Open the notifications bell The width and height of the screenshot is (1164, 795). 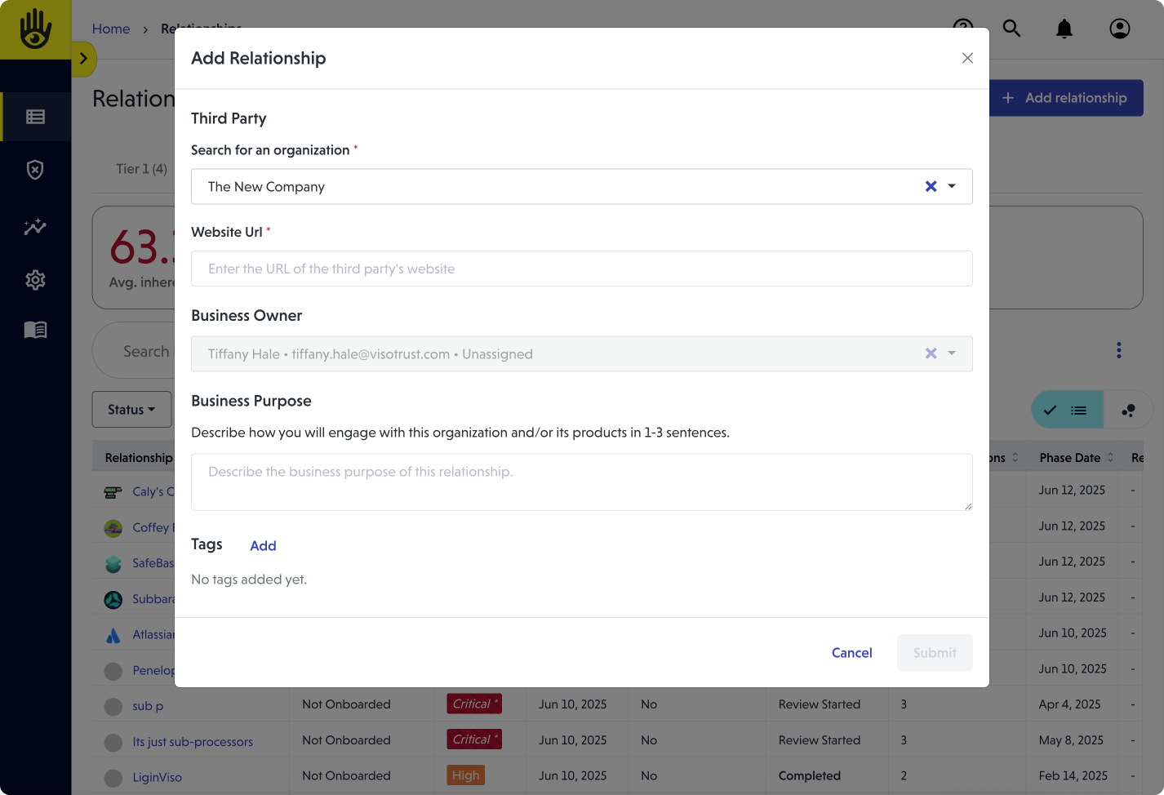(1064, 29)
